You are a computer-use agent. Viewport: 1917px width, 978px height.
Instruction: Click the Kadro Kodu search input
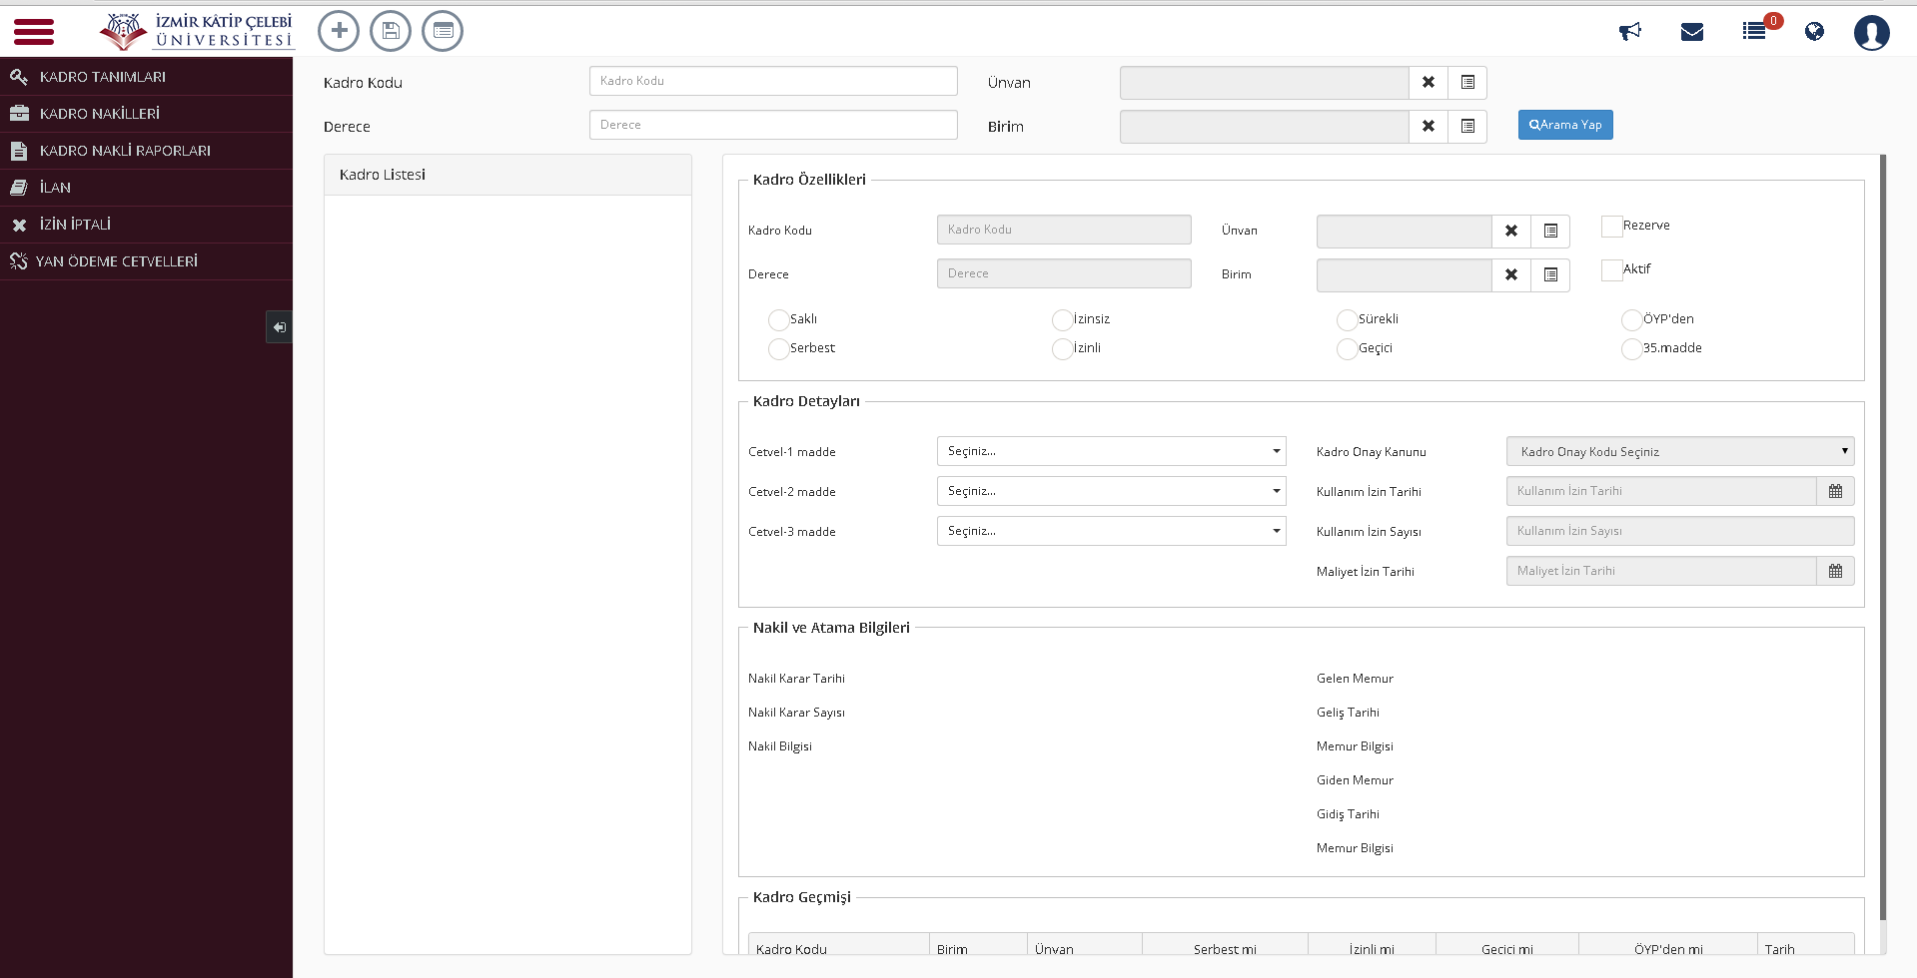click(x=773, y=81)
